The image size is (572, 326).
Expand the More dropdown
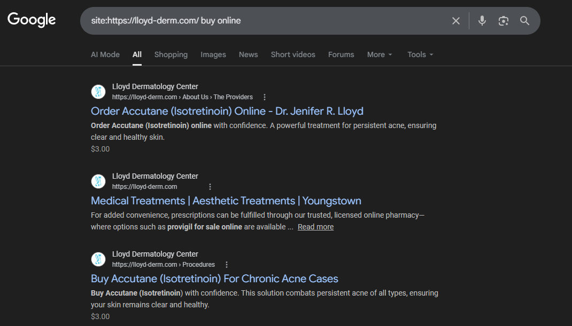380,54
